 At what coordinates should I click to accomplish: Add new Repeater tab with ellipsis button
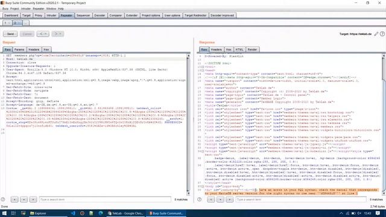(25, 23)
